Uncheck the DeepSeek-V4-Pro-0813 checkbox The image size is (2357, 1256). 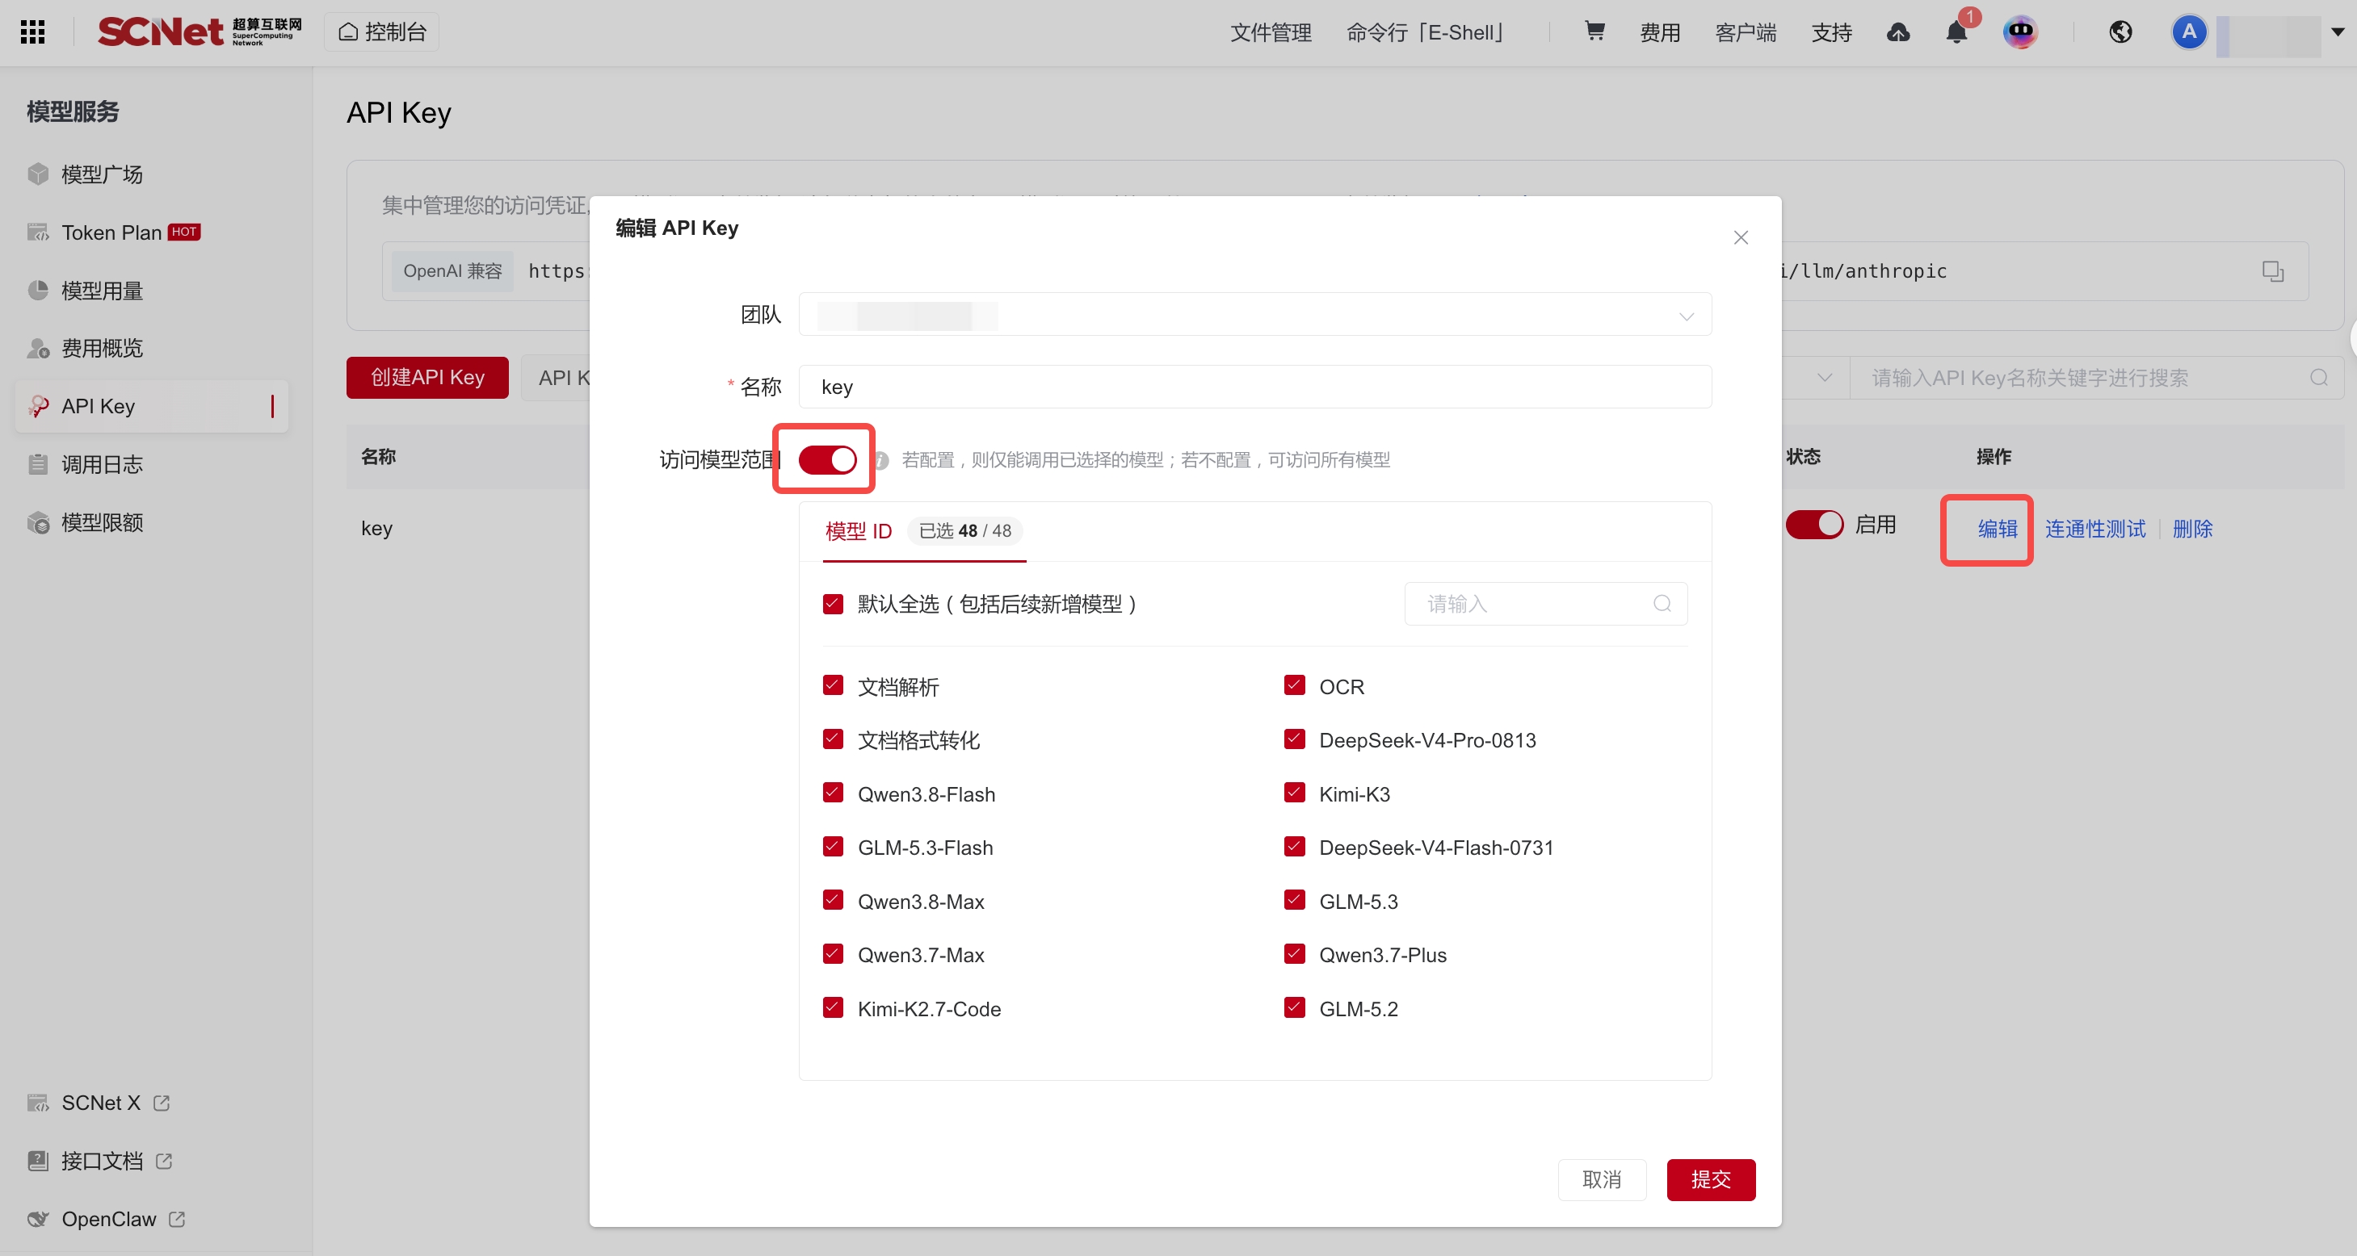pos(1294,739)
